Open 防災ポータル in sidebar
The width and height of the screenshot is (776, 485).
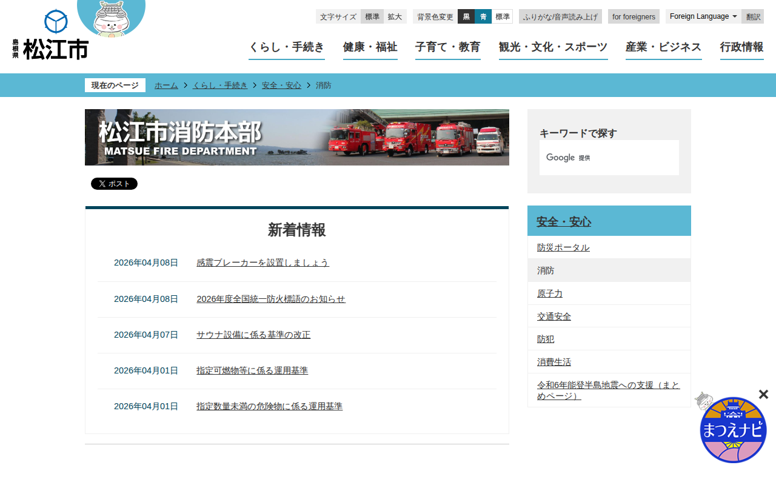[563, 247]
